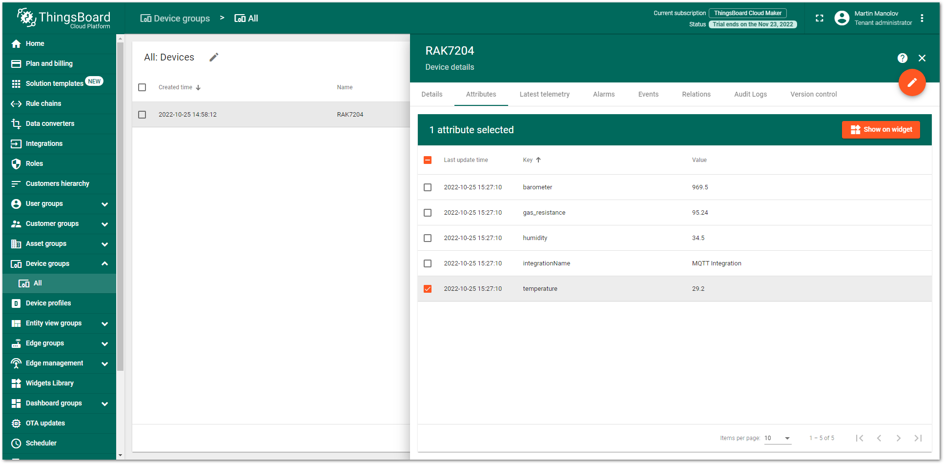The width and height of the screenshot is (944, 464).
Task: Open Rule chains from sidebar
Action: tap(43, 103)
